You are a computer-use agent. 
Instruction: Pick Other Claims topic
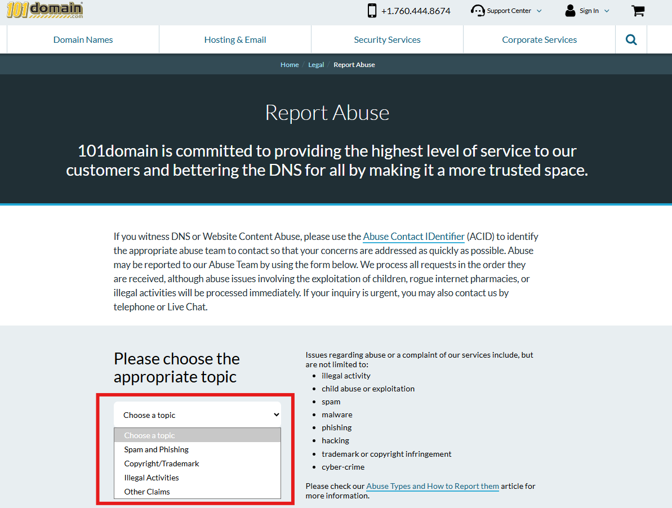click(147, 492)
